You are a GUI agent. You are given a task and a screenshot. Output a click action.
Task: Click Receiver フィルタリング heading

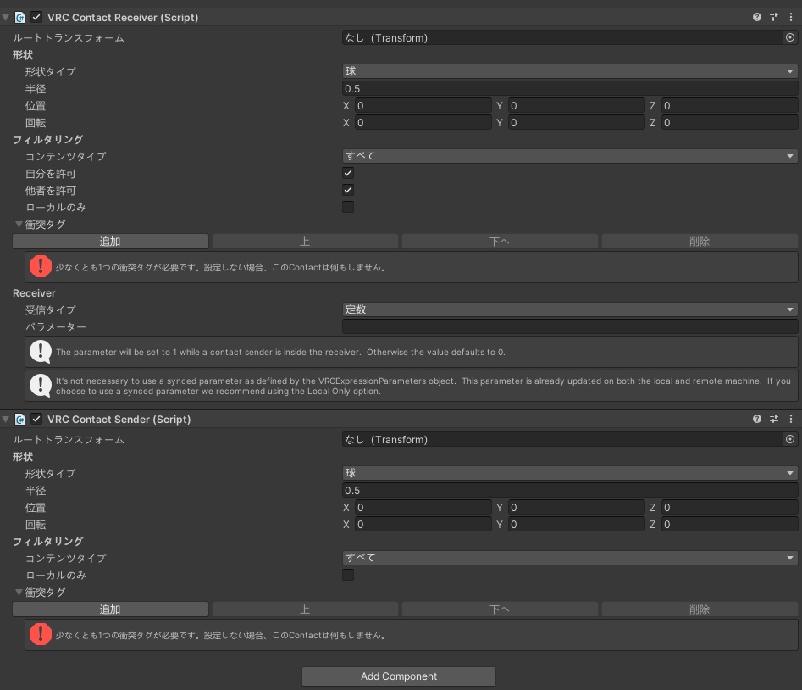[x=48, y=139]
